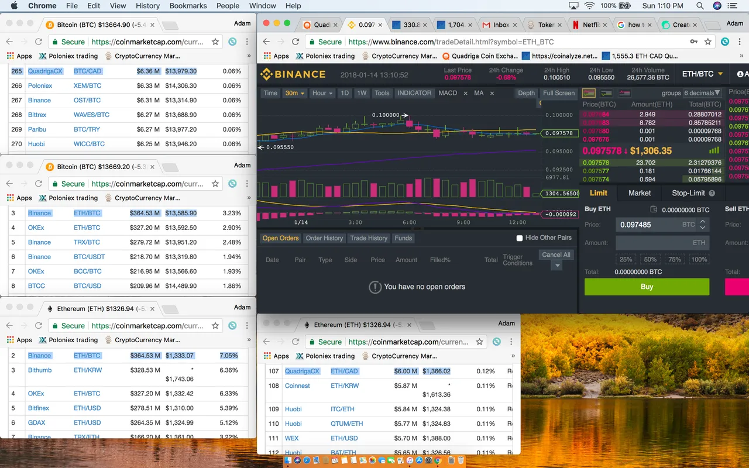Switch to the Trade History tab
Image resolution: width=749 pixels, height=468 pixels.
click(x=369, y=238)
